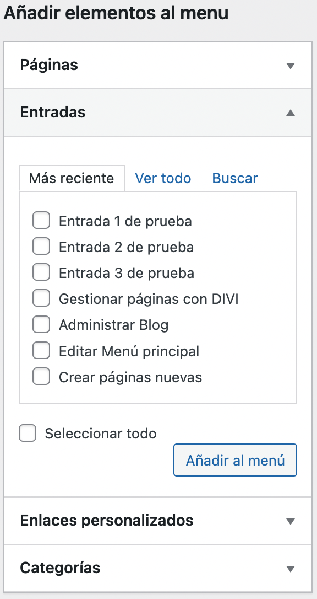Toggle the Seleccionar todo checkbox

pos(28,433)
